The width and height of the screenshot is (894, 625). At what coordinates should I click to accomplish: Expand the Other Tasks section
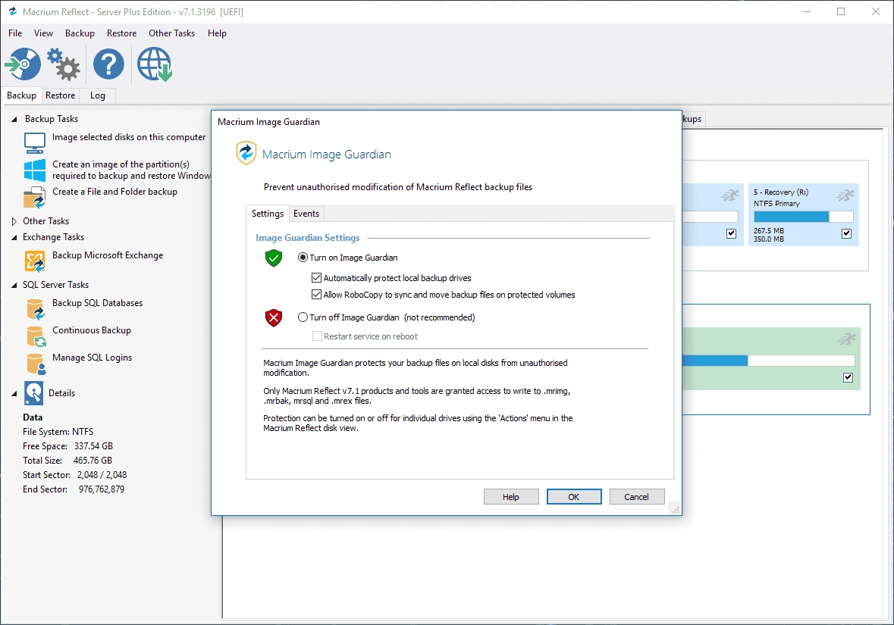(14, 221)
